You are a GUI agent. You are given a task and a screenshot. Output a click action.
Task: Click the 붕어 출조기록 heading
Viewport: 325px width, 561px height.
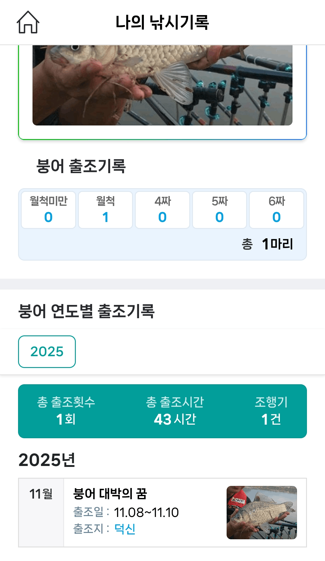pyautogui.click(x=81, y=166)
